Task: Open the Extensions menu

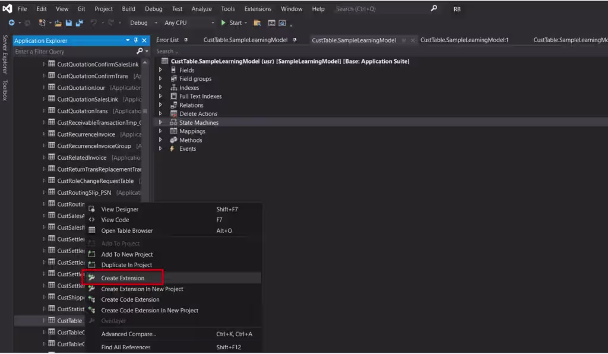Action: (x=258, y=8)
